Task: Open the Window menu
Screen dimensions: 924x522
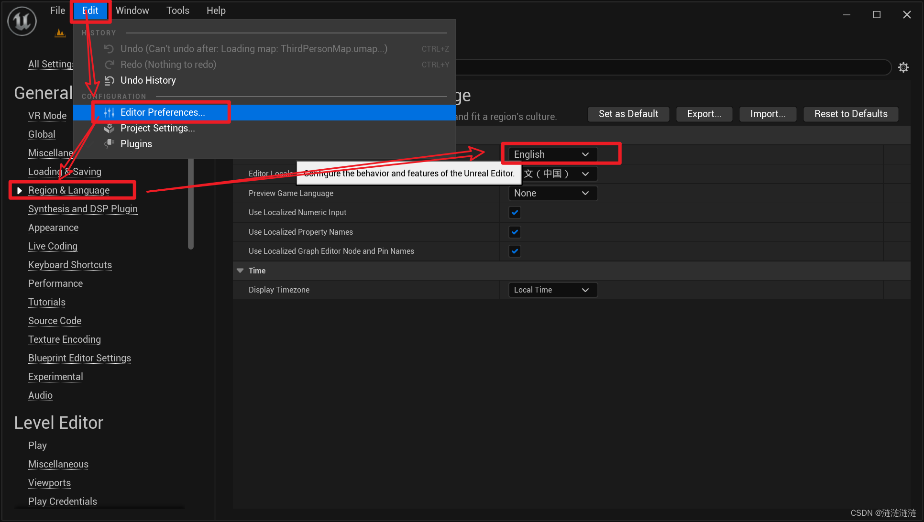Action: (x=132, y=11)
